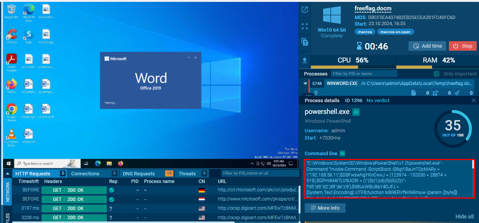The image size is (479, 223).
Task: Click the 35 out of 100 score gauge
Action: coord(453,129)
